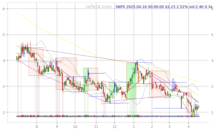Click price label 4 on right axis
Image resolution: width=216 pixels, height=131 pixels.
coord(212,60)
